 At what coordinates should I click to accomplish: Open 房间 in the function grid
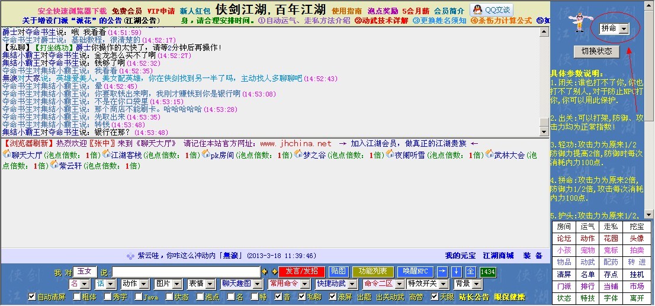(x=564, y=227)
